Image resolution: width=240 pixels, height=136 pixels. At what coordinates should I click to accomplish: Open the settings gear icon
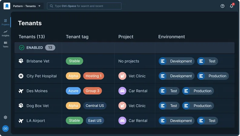(5, 117)
